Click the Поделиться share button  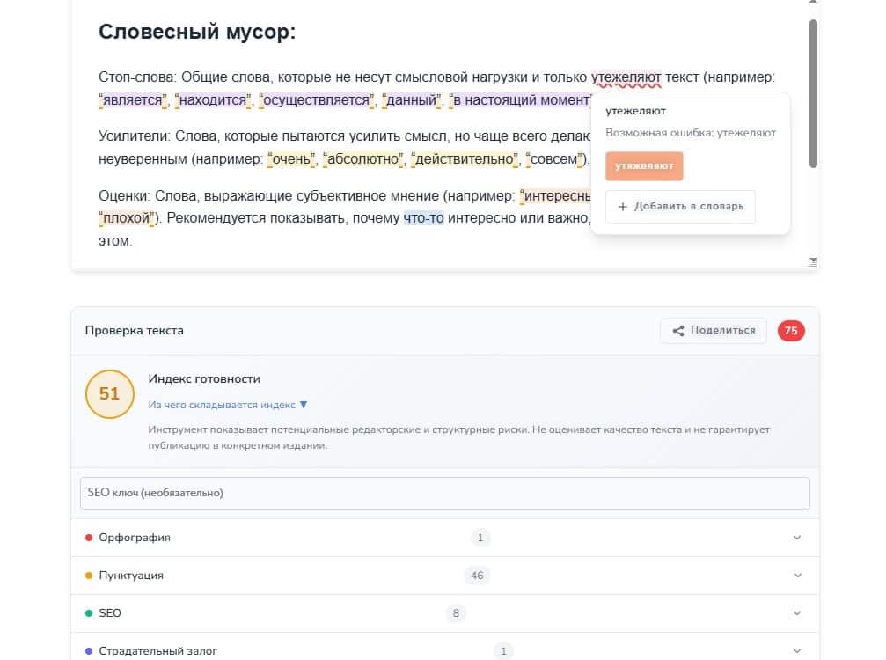[713, 330]
